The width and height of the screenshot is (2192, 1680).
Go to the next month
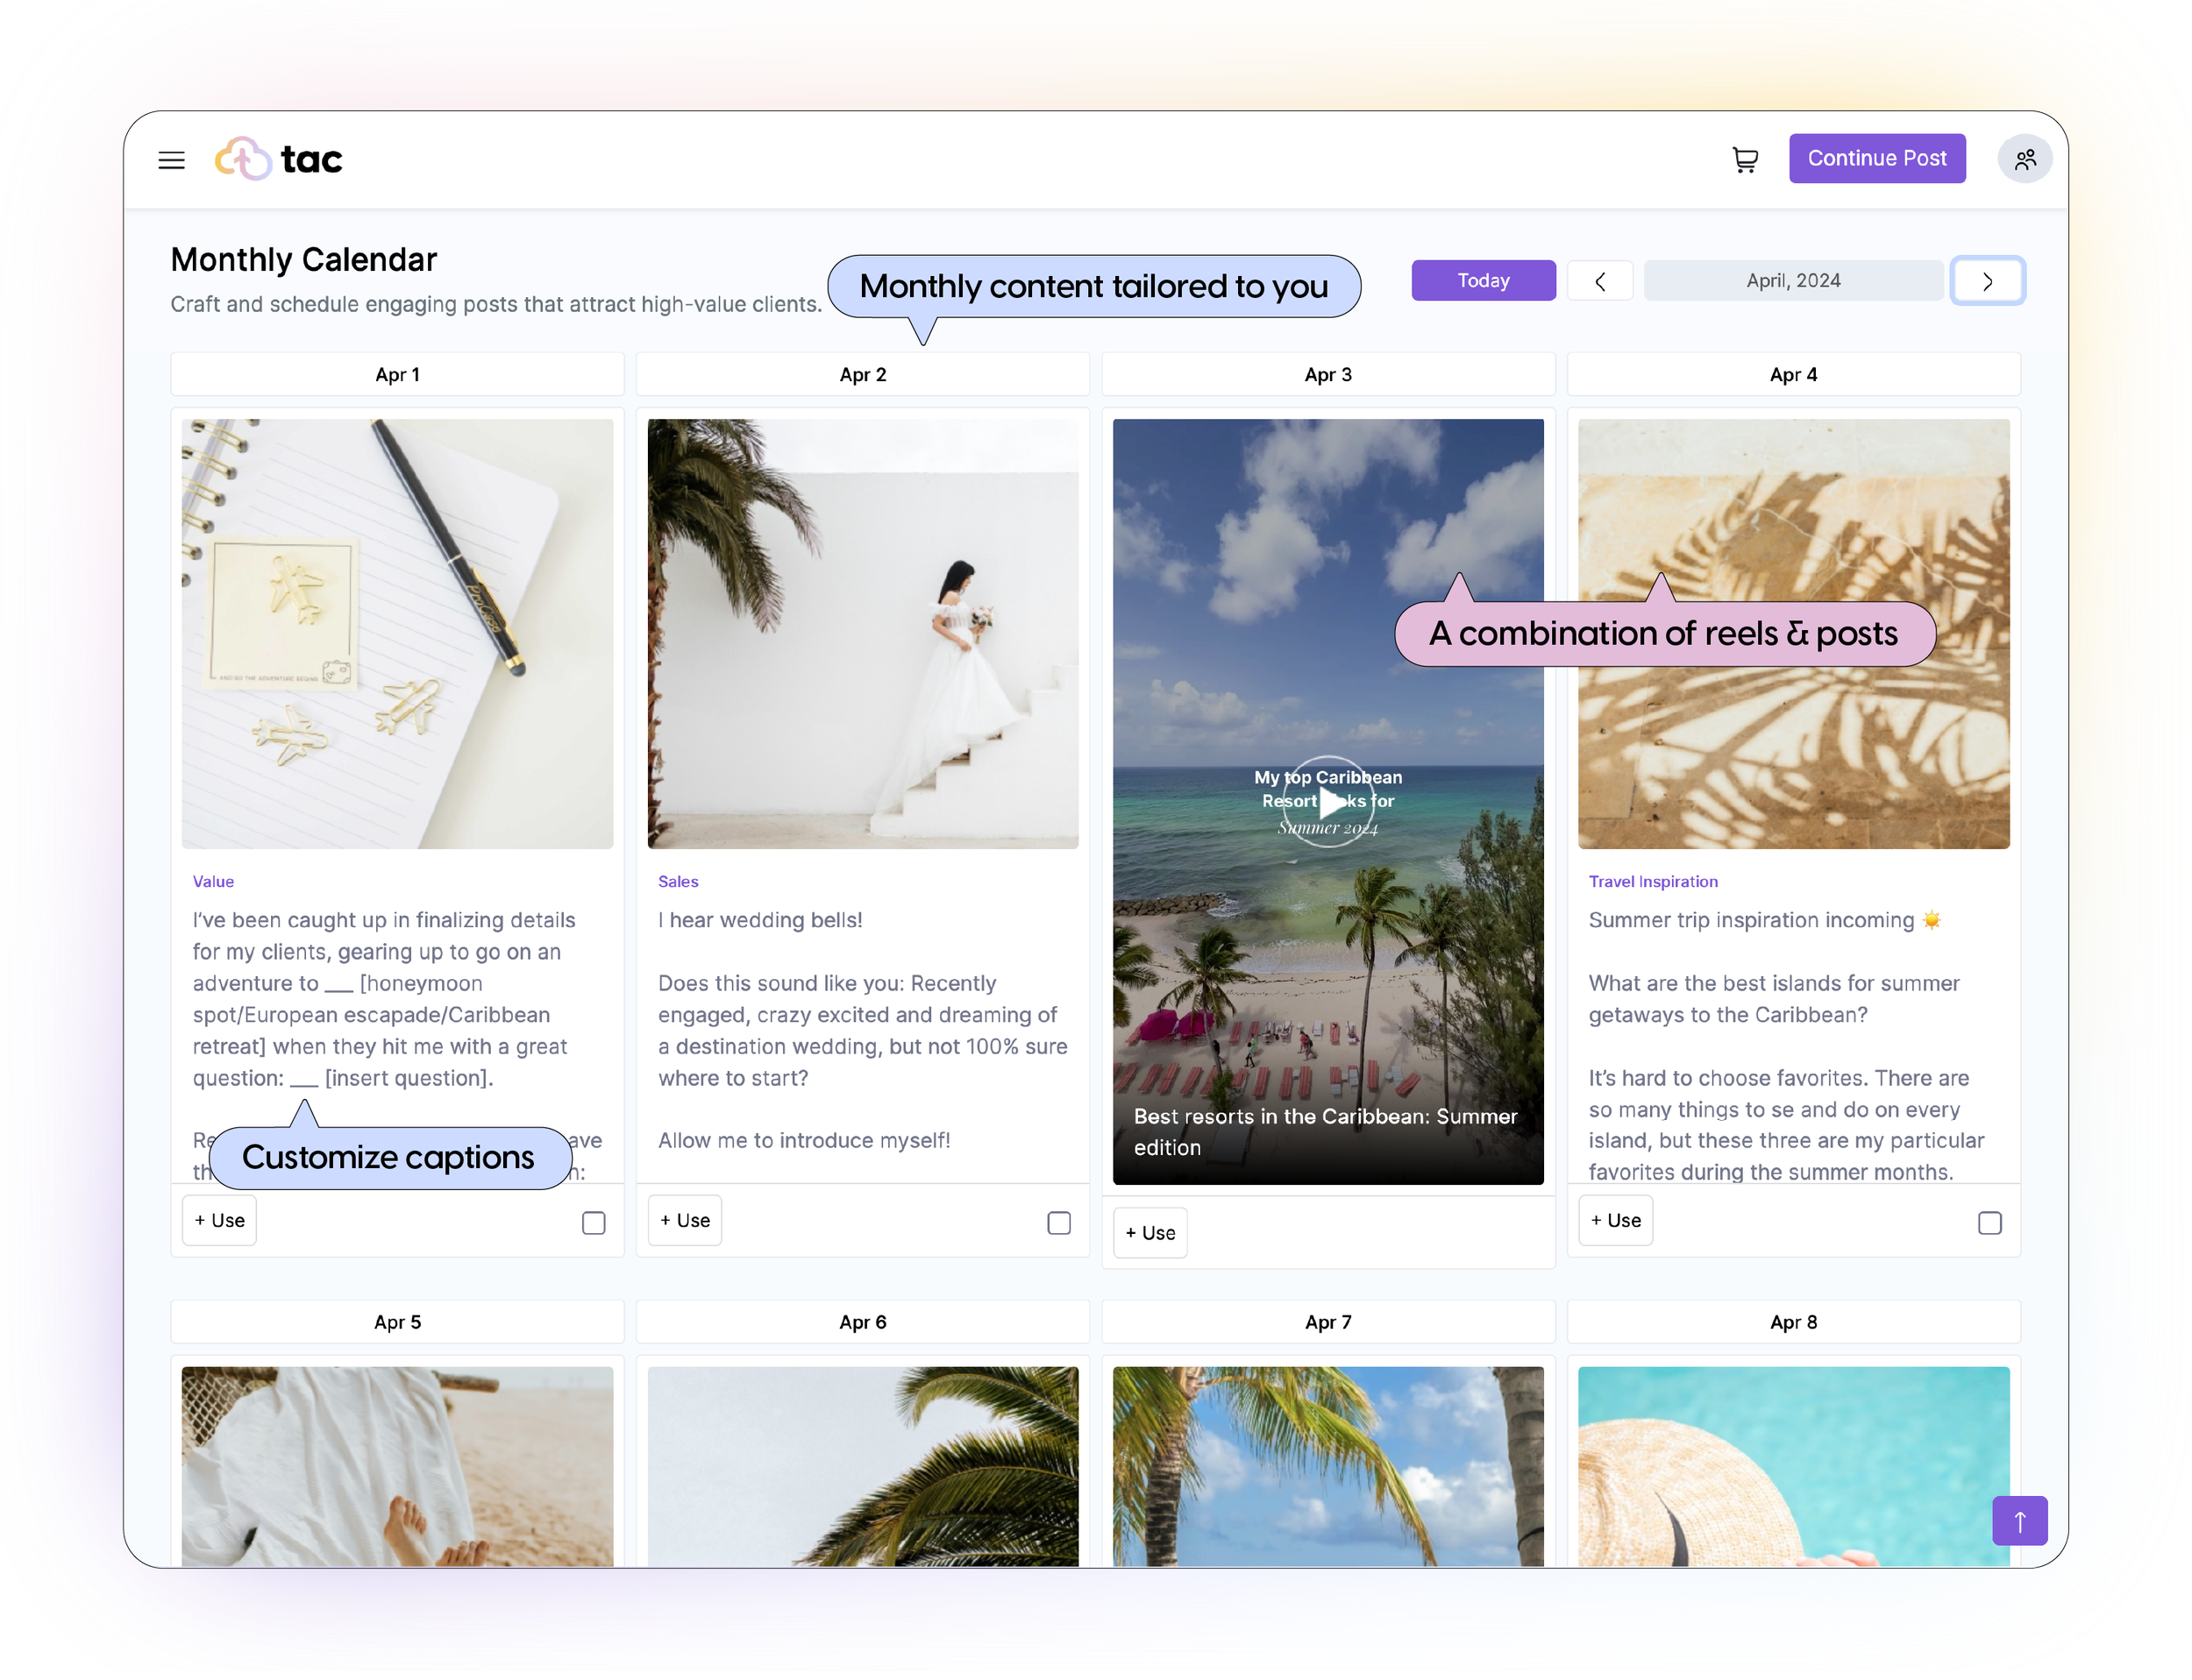(x=1987, y=281)
